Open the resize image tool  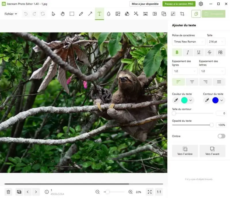click(x=173, y=14)
